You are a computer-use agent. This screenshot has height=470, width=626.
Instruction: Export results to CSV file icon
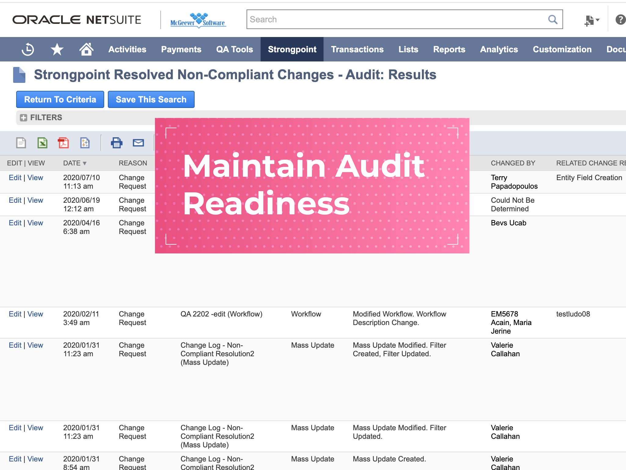point(21,143)
